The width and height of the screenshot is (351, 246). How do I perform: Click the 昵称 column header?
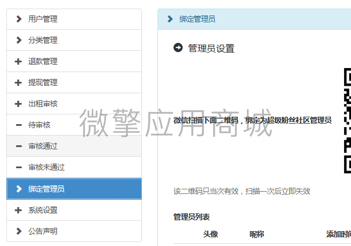(x=257, y=234)
